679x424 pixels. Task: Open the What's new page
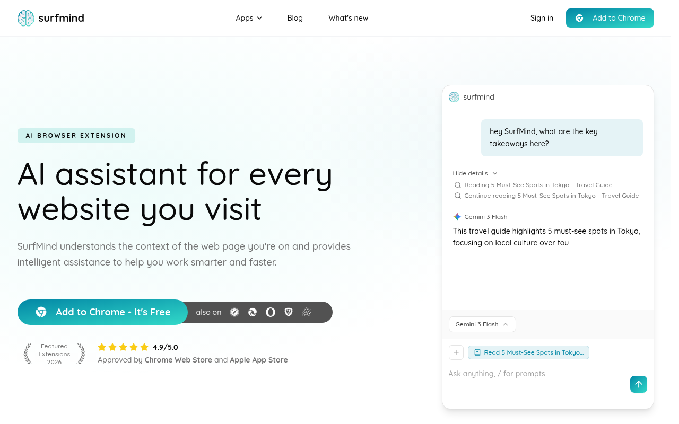(x=348, y=18)
